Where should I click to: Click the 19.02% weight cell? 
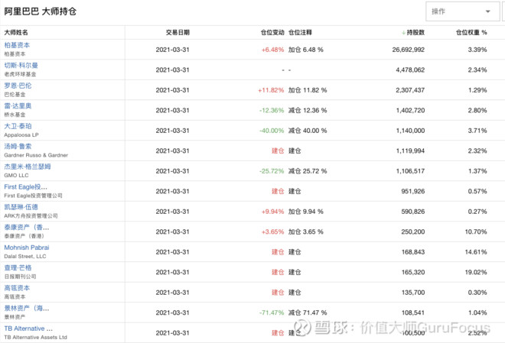(476, 273)
